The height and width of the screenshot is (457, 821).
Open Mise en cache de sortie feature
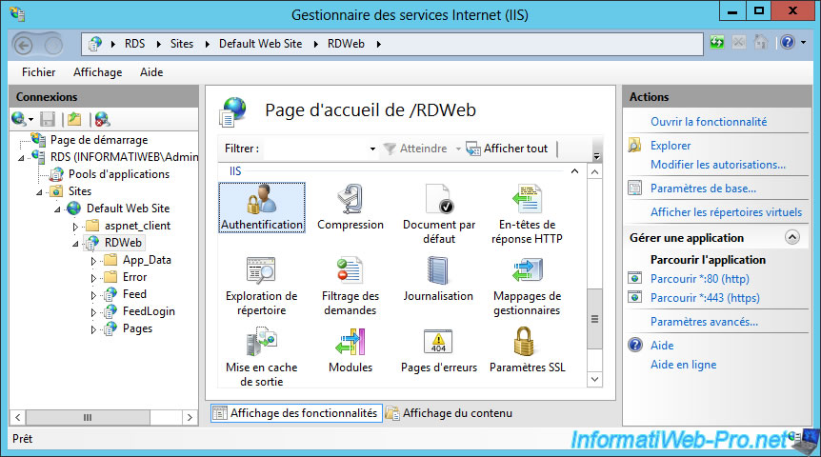coord(261,357)
